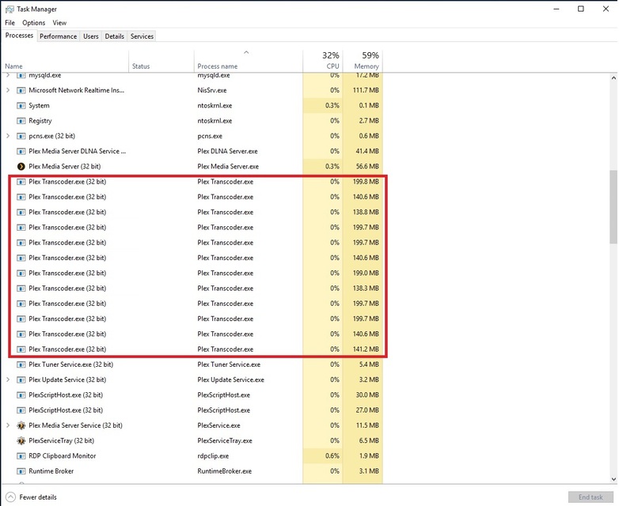Viewport: 619px width, 506px height.
Task: Click icon of Plex Transcoder using 199.0 MB
Action: pyautogui.click(x=21, y=273)
